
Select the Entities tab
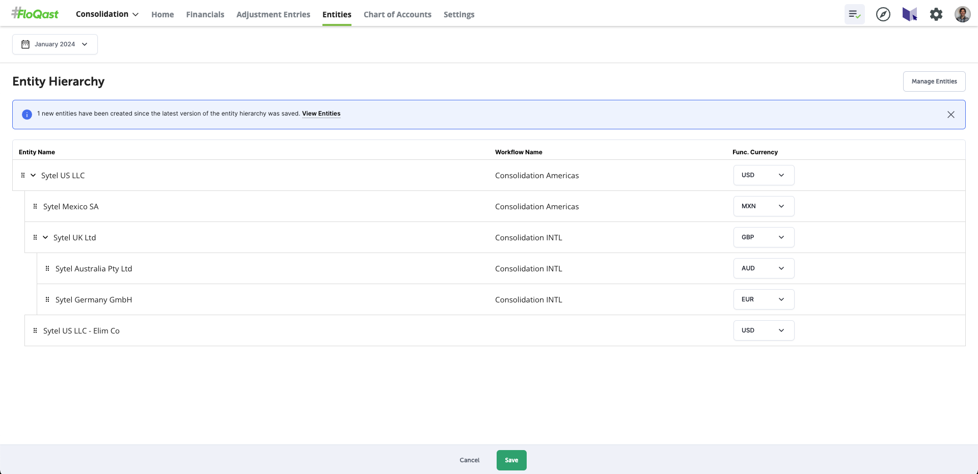tap(337, 15)
